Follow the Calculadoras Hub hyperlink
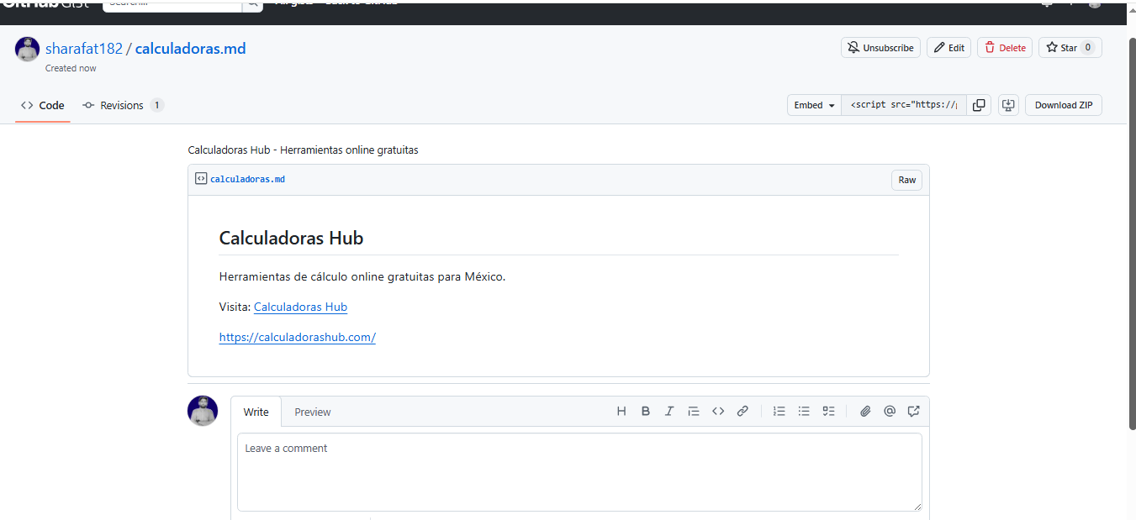 point(300,307)
